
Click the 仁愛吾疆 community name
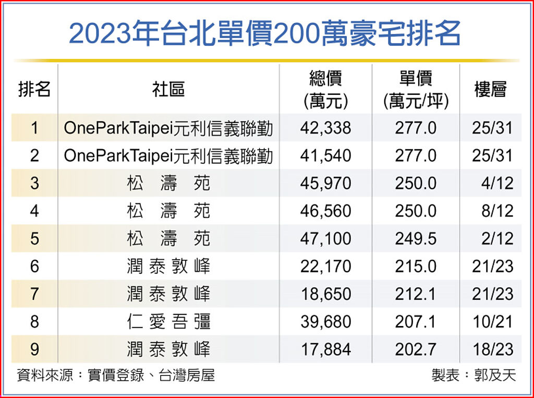[168, 322]
